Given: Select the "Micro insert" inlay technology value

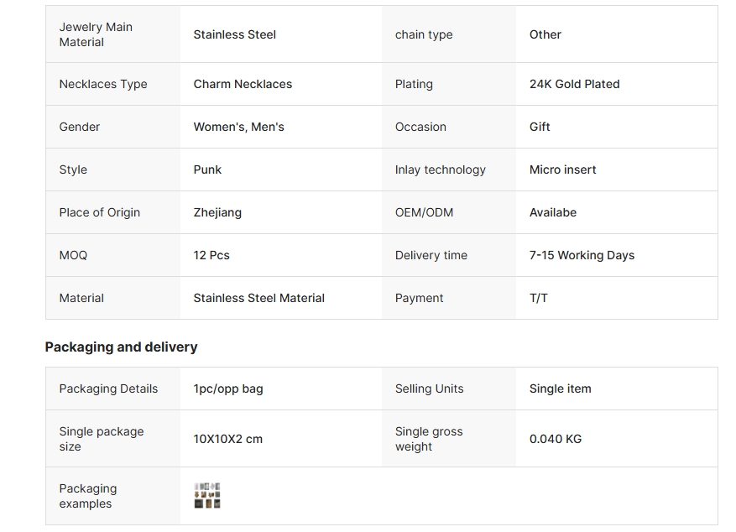Looking at the screenshot, I should click(x=562, y=170).
